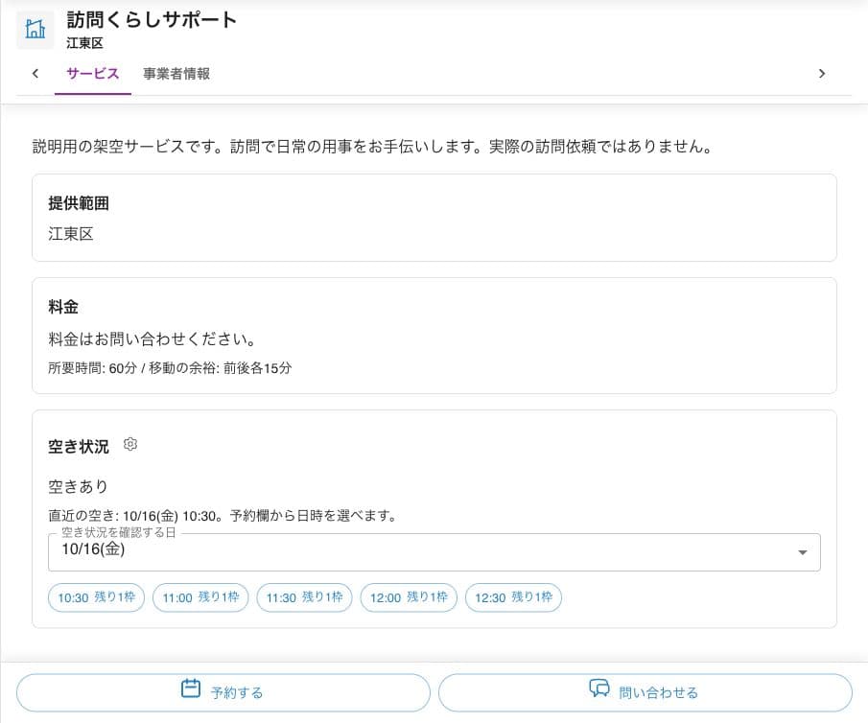Select the 10:30 残り1枠 time slot

[x=96, y=597]
